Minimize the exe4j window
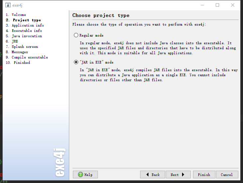The image size is (243, 183). pos(202,5)
